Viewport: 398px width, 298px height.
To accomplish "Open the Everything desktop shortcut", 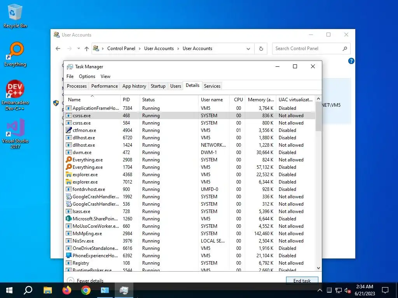I will 15,54.
